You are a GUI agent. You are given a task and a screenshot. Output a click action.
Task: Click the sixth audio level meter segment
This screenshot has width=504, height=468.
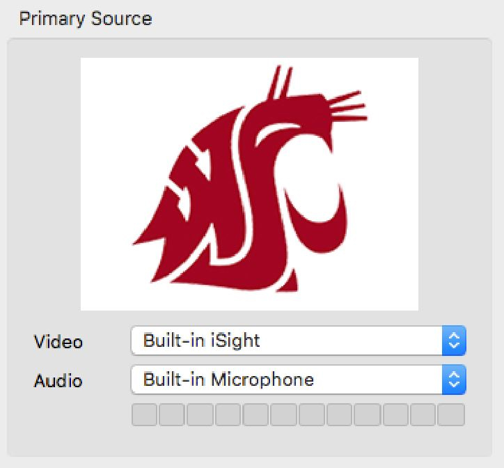click(x=283, y=415)
